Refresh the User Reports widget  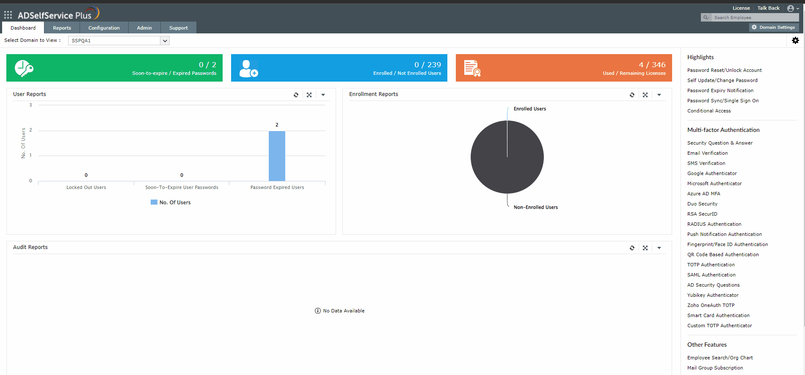pyautogui.click(x=296, y=95)
